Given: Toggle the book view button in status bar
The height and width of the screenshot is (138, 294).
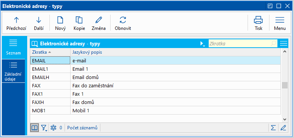Looking at the screenshot, I should pos(35,128).
